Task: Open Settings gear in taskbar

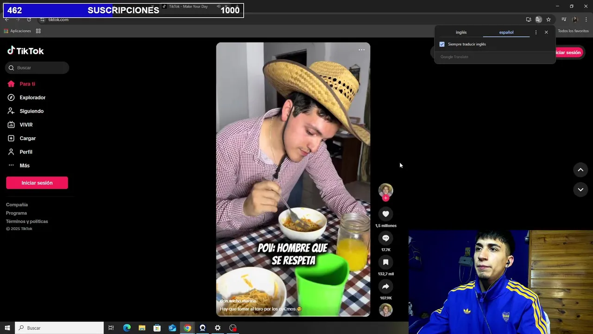Action: [218, 328]
